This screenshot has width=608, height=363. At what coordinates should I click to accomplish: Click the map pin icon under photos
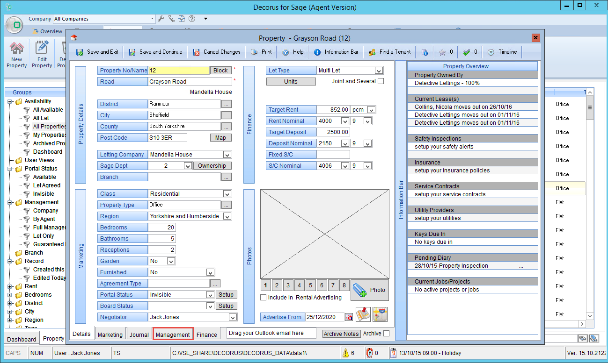point(363,314)
